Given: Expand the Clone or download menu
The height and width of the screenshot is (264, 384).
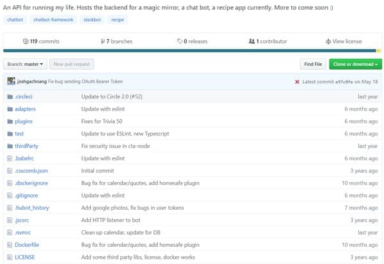Looking at the screenshot, I should pyautogui.click(x=355, y=64).
